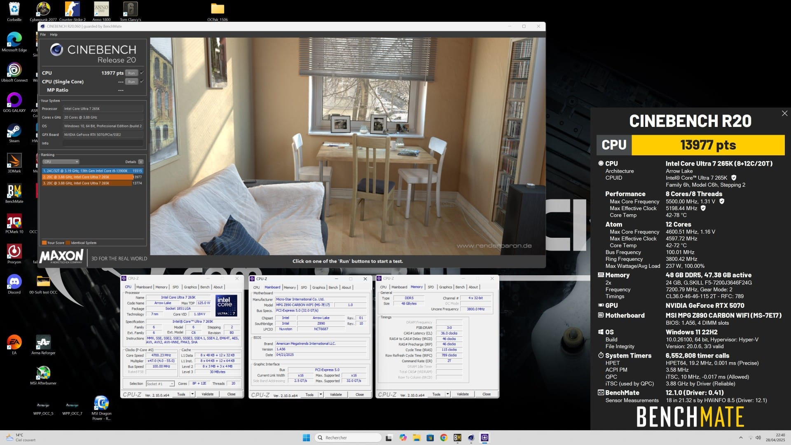Select the PCMark 10 desktop icon
Viewport: 791px width, 445px height.
[14, 223]
